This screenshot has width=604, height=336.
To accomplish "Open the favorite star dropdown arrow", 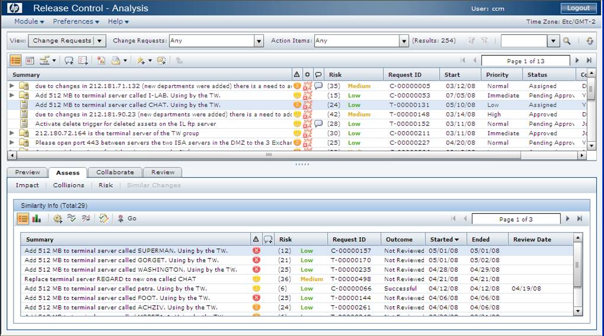I will pos(150,61).
